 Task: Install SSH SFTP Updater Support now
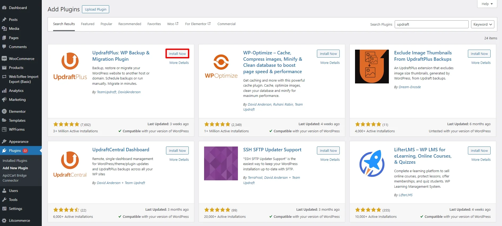point(328,150)
